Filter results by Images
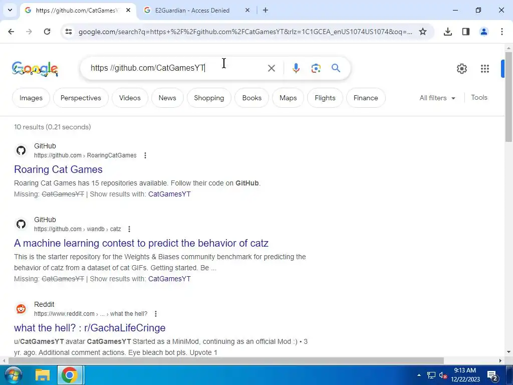Screen dimensions: 513x385 pos(31,98)
